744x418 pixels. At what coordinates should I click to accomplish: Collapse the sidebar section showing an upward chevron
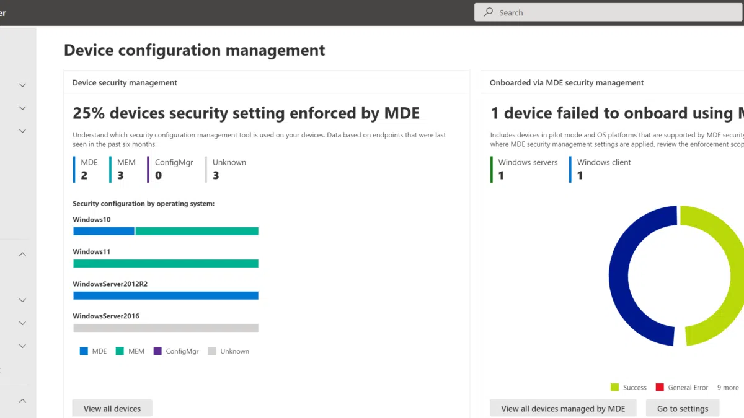(22, 253)
